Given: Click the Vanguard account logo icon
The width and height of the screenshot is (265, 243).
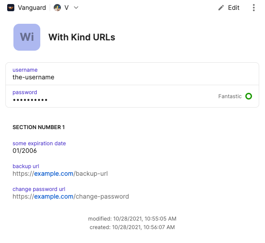Looking at the screenshot, I should (x=11, y=8).
